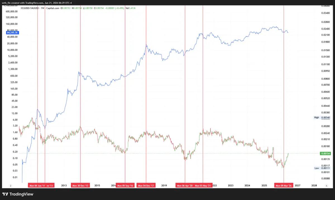Image resolution: width=335 pixels, height=200 pixels.
Task: Click the 650.00 left axis label
Action: [x=14, y=76]
